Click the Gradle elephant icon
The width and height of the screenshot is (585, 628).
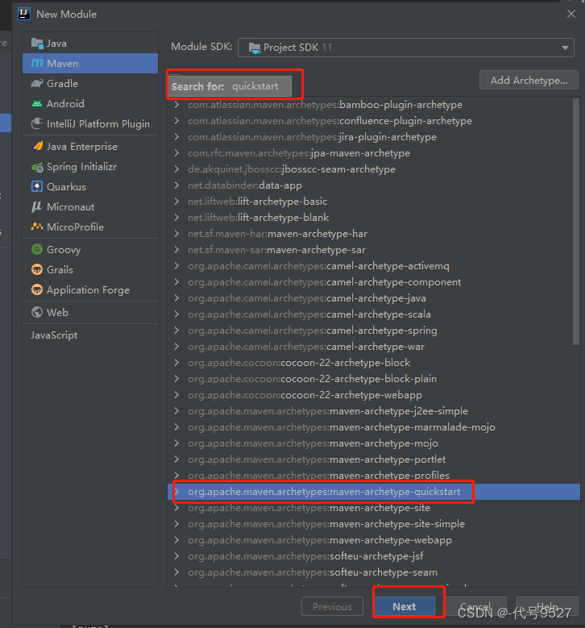click(x=37, y=83)
